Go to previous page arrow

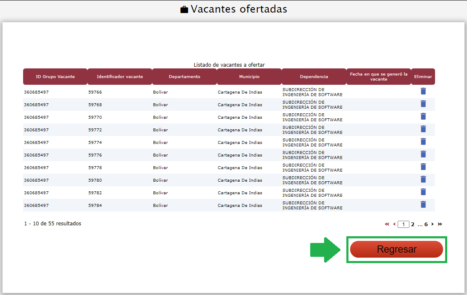(394, 225)
